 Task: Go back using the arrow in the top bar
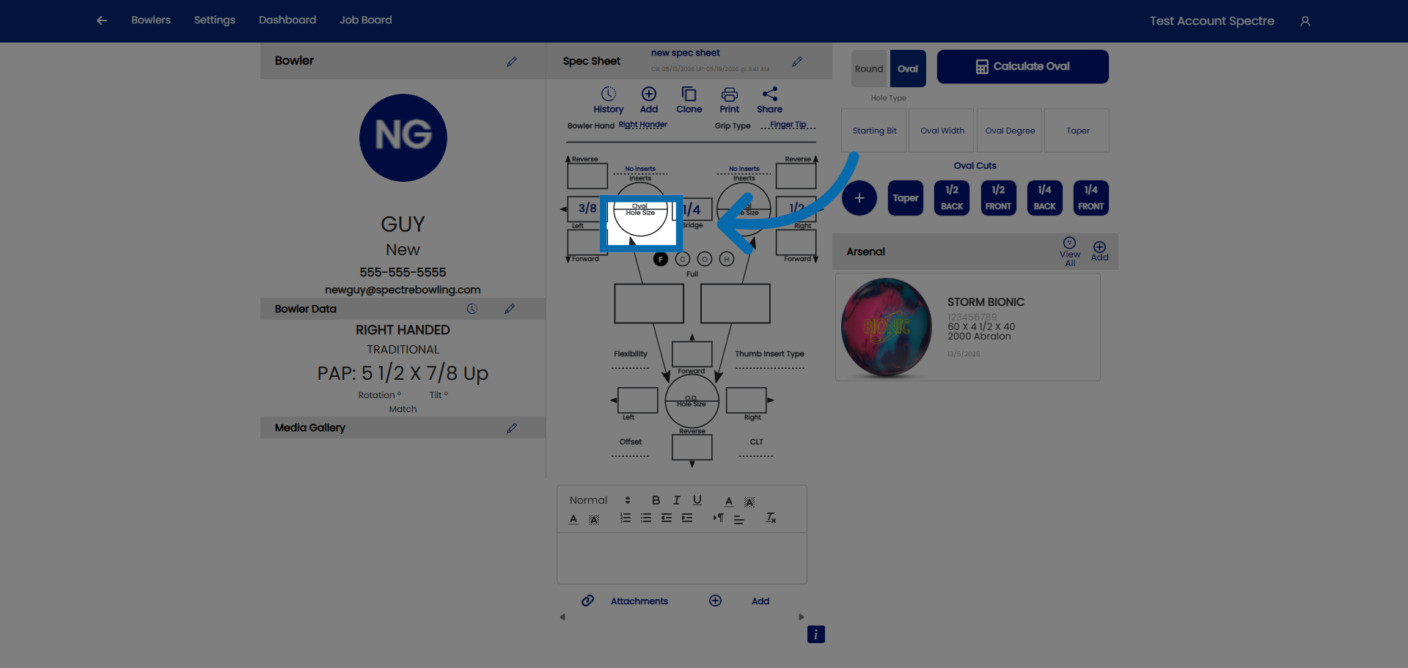pos(102,21)
